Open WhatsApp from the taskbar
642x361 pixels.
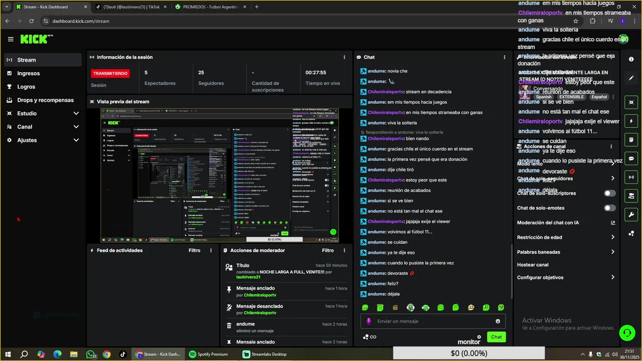[x=90, y=354]
